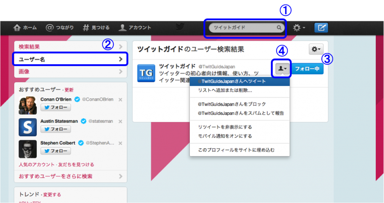Image resolution: width=384 pixels, height=203 pixels.
Task: Click the @statesman handle
Action: point(100,121)
